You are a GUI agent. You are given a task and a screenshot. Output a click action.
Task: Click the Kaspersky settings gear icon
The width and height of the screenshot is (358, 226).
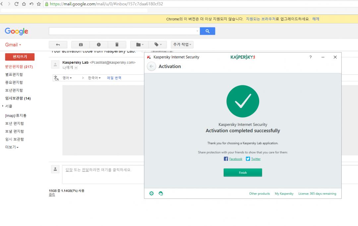point(151,194)
